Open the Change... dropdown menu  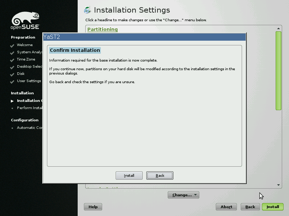tap(183, 195)
